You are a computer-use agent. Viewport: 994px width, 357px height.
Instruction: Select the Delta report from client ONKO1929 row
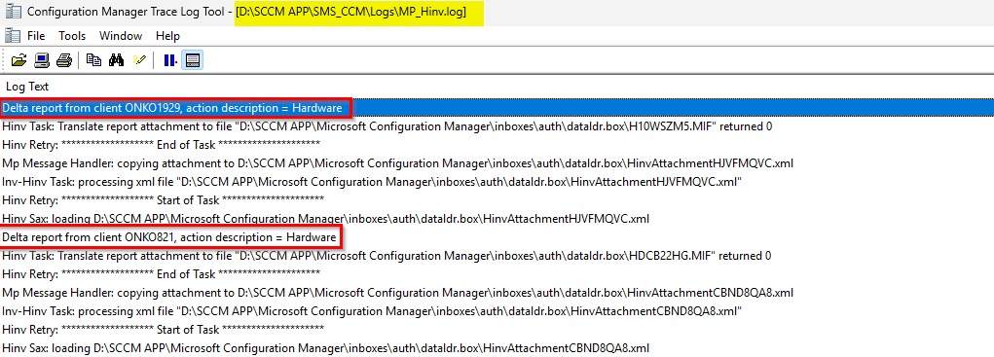pyautogui.click(x=497, y=108)
